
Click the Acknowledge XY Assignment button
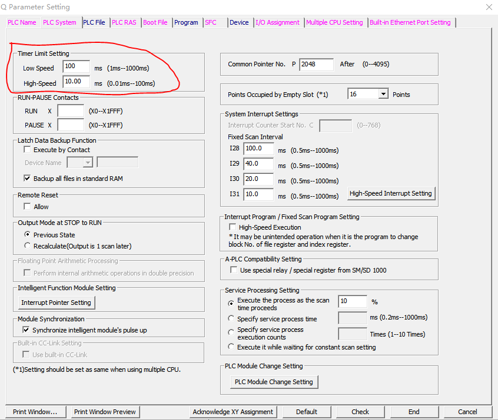(233, 412)
